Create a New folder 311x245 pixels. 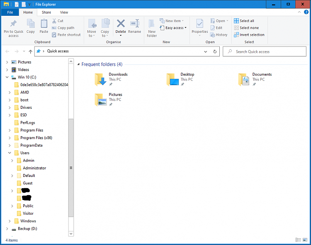152,28
